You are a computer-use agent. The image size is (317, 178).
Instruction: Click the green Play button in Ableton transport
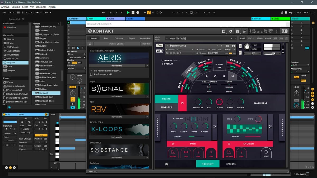(x=128, y=12)
